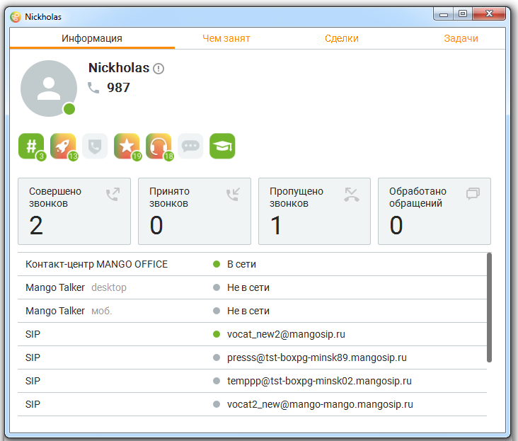Open the Пропущено звонков card
The width and height of the screenshot is (518, 441).
pos(314,212)
